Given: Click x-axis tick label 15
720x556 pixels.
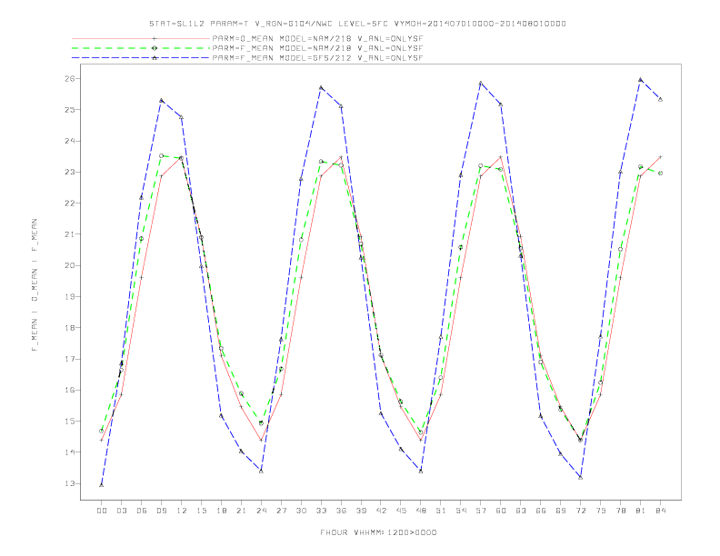Looking at the screenshot, I should point(201,511).
